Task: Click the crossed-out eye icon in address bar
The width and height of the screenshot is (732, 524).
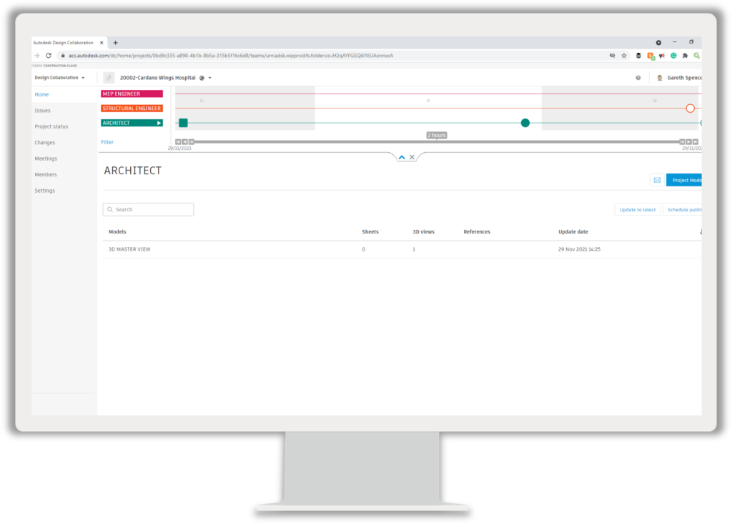Action: coord(613,56)
